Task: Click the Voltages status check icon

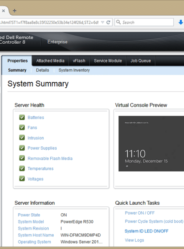Action: 22,179
